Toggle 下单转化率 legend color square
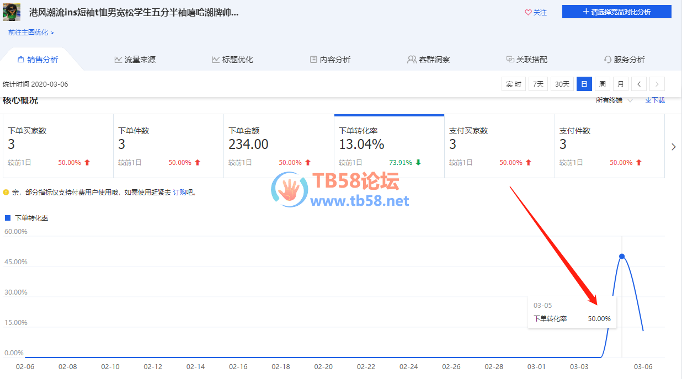682x379 pixels. [8, 218]
